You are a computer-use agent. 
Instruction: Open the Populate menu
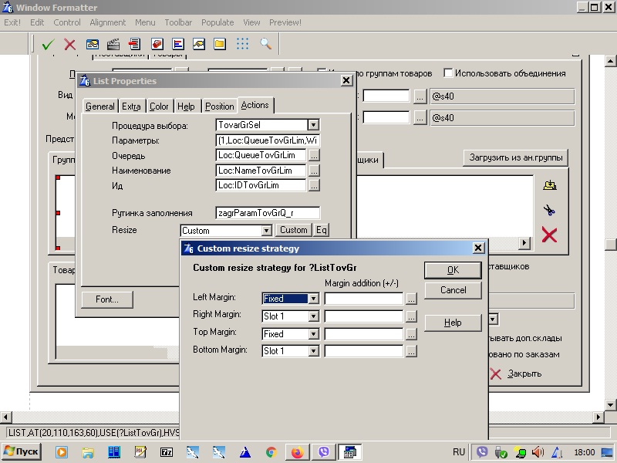[218, 22]
